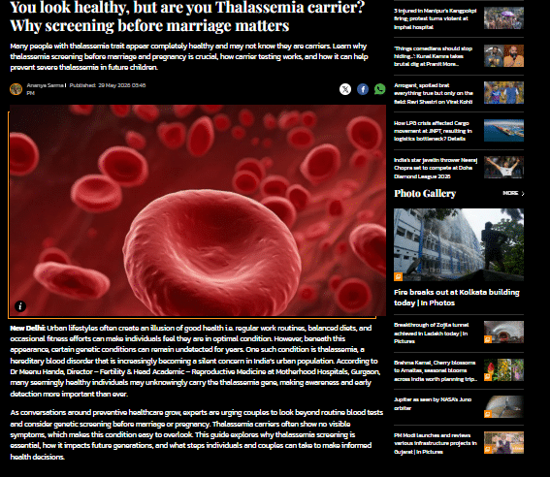Open PM Modi infrastructure projects headline

tap(436, 443)
